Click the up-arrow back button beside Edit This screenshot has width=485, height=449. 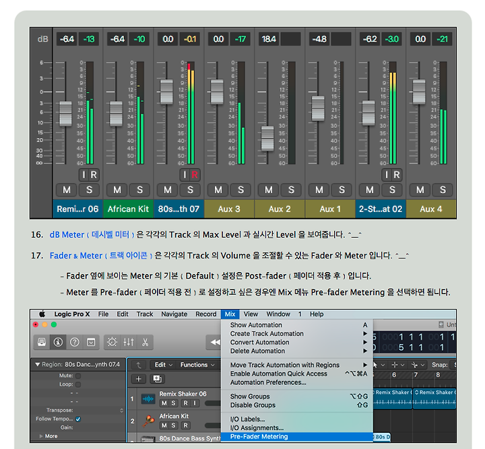(139, 365)
